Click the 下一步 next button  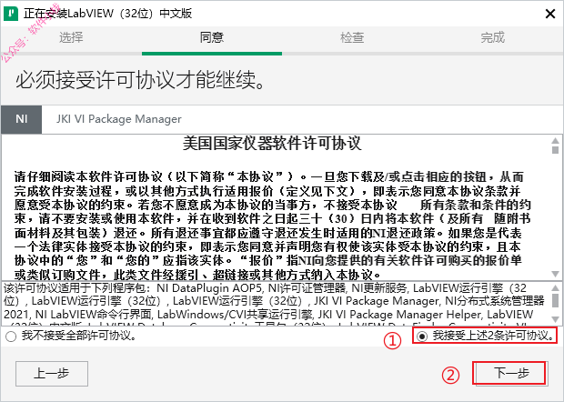(x=511, y=373)
